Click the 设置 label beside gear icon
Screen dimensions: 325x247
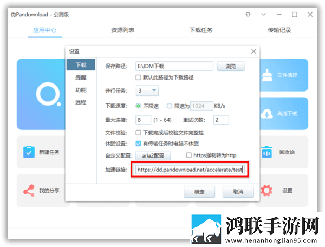click(287, 191)
